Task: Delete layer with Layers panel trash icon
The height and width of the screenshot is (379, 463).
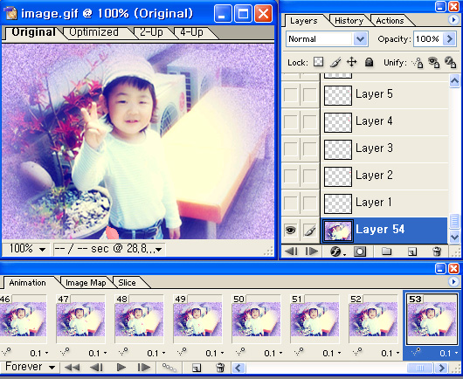Action: [437, 252]
